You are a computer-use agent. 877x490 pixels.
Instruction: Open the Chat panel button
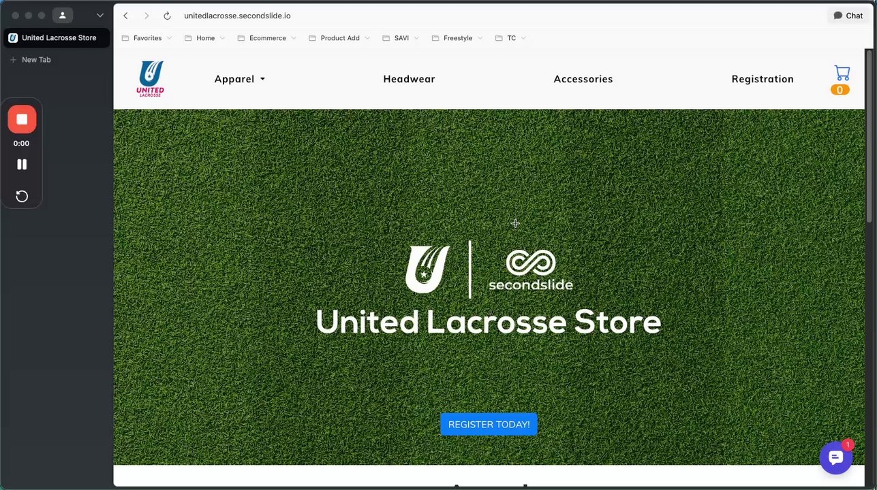[x=848, y=16]
